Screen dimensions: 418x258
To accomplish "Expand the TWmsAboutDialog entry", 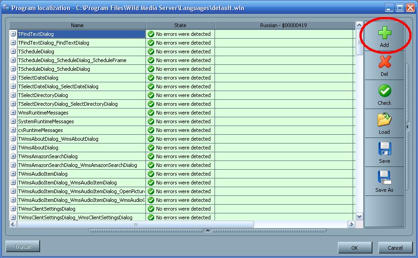I will pos(13,148).
